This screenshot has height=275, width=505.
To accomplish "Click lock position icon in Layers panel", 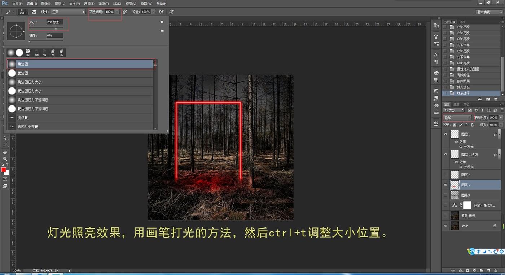I will 466,125.
